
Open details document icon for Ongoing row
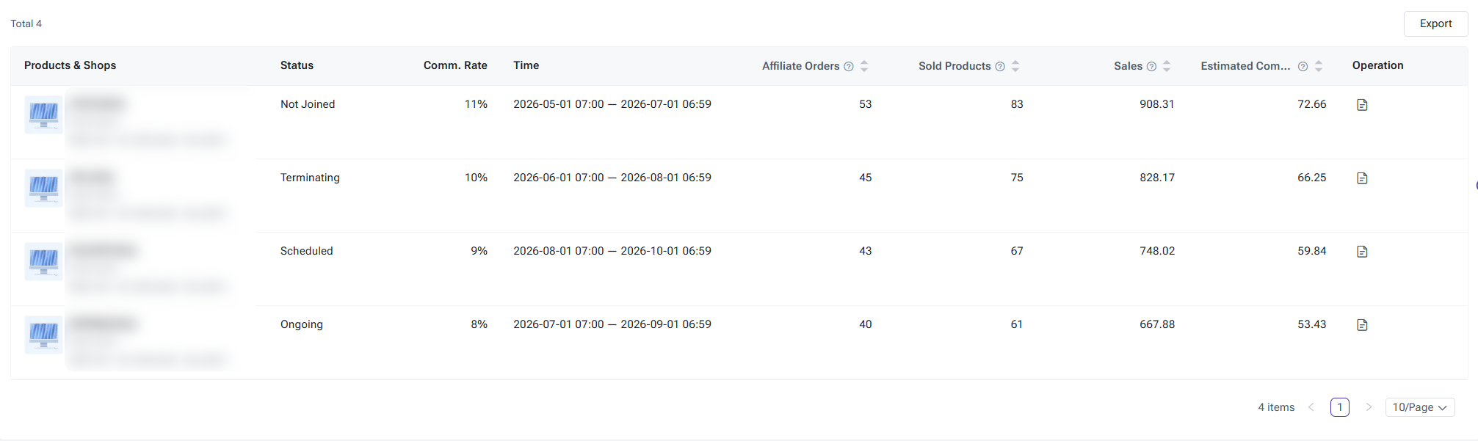click(x=1362, y=325)
